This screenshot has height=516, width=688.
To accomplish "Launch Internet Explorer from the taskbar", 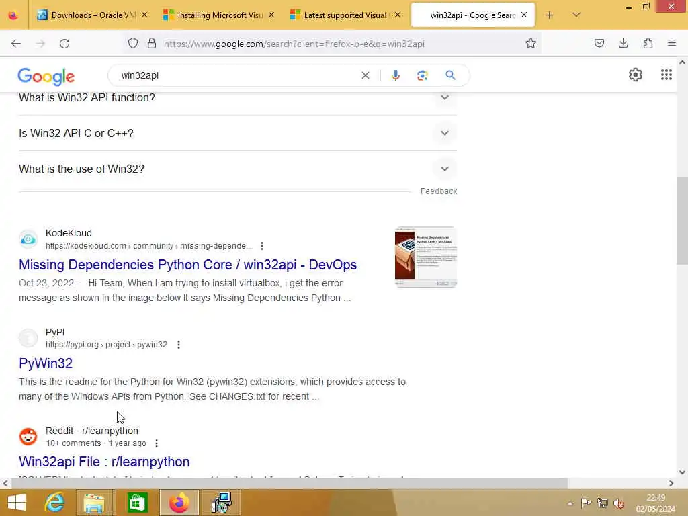I will (55, 503).
